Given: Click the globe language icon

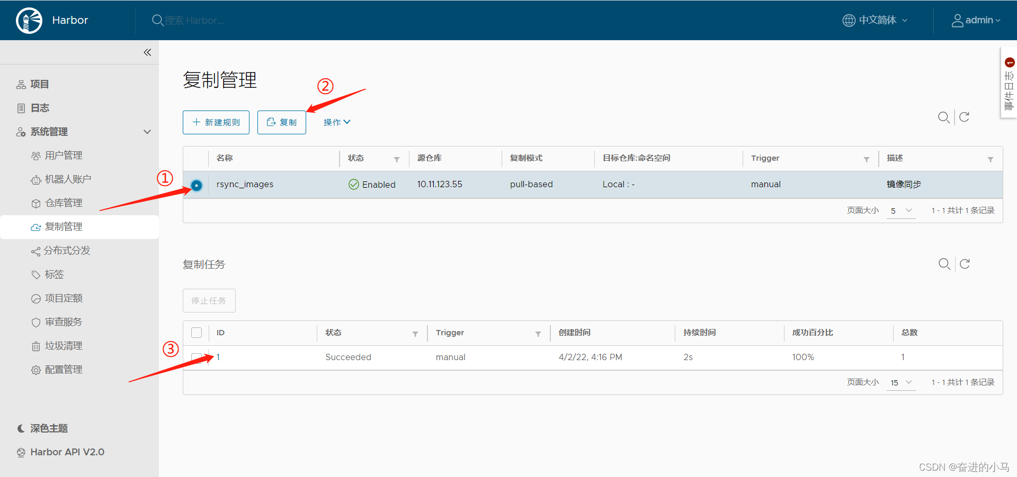Looking at the screenshot, I should tap(849, 20).
